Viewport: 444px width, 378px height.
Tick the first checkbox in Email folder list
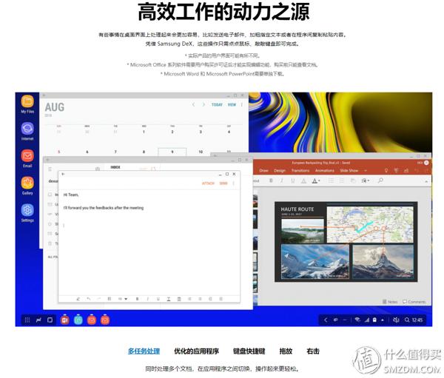[50, 195]
